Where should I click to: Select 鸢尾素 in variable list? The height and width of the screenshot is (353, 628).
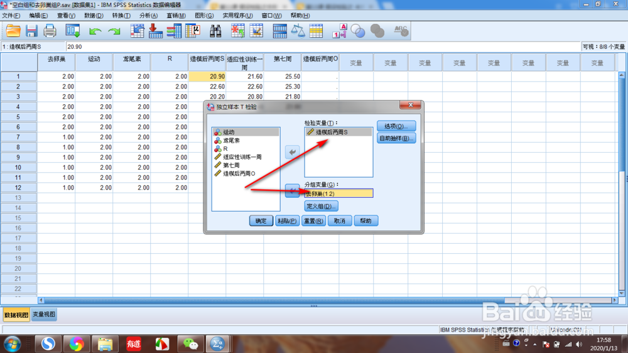click(x=246, y=141)
